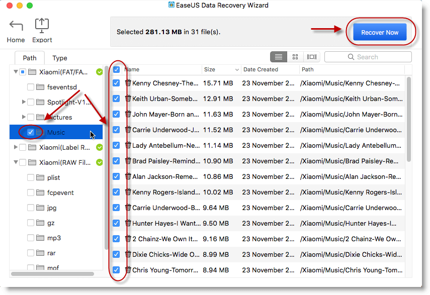Switch to cover flow view icon

click(x=311, y=57)
